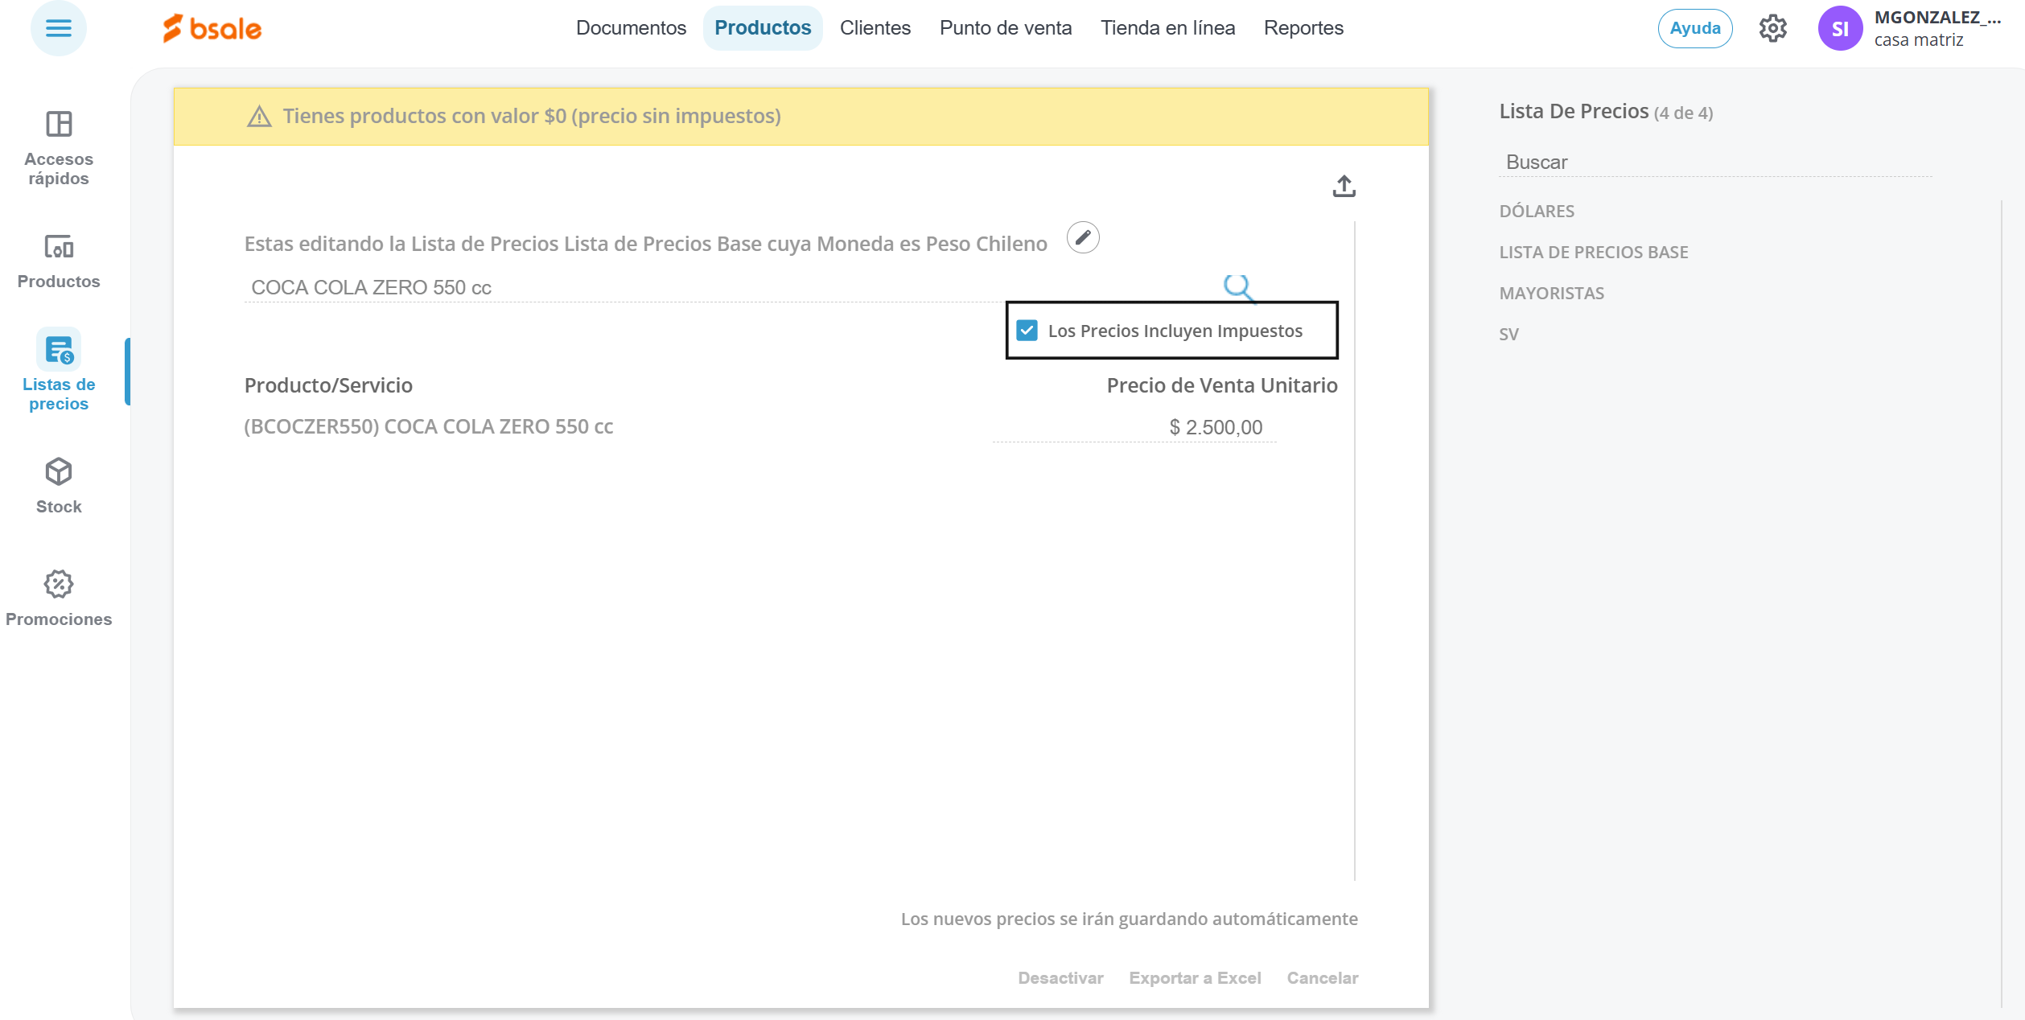The width and height of the screenshot is (2025, 1020).
Task: Select the Listas de precios sidebar icon
Action: 58,351
